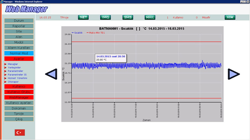Click the Misafir count in the header
Screen dimensions: 250x140
[203, 17]
